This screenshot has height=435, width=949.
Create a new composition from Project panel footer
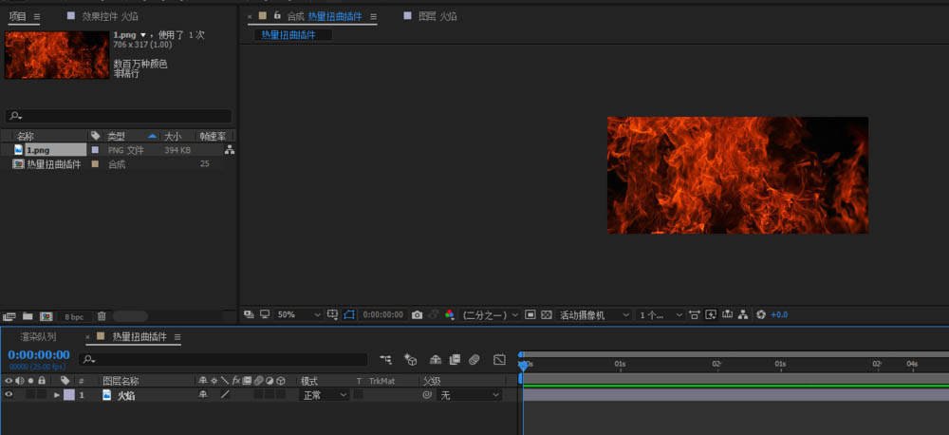point(46,316)
